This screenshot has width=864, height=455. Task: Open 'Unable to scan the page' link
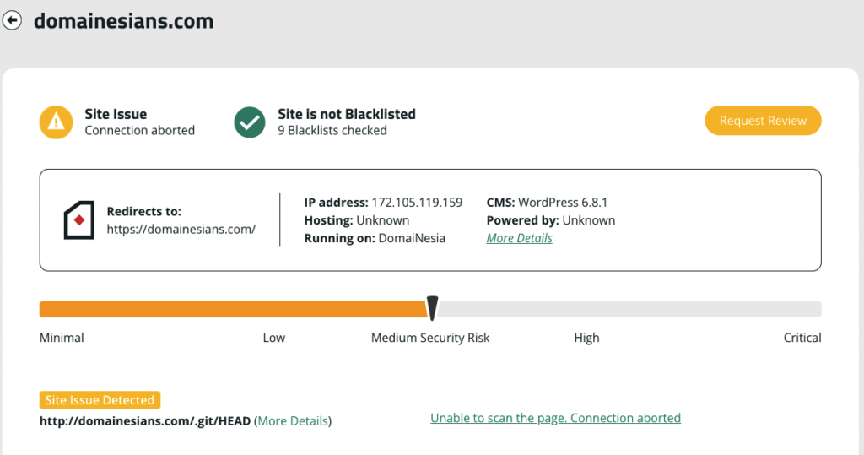pyautogui.click(x=555, y=418)
